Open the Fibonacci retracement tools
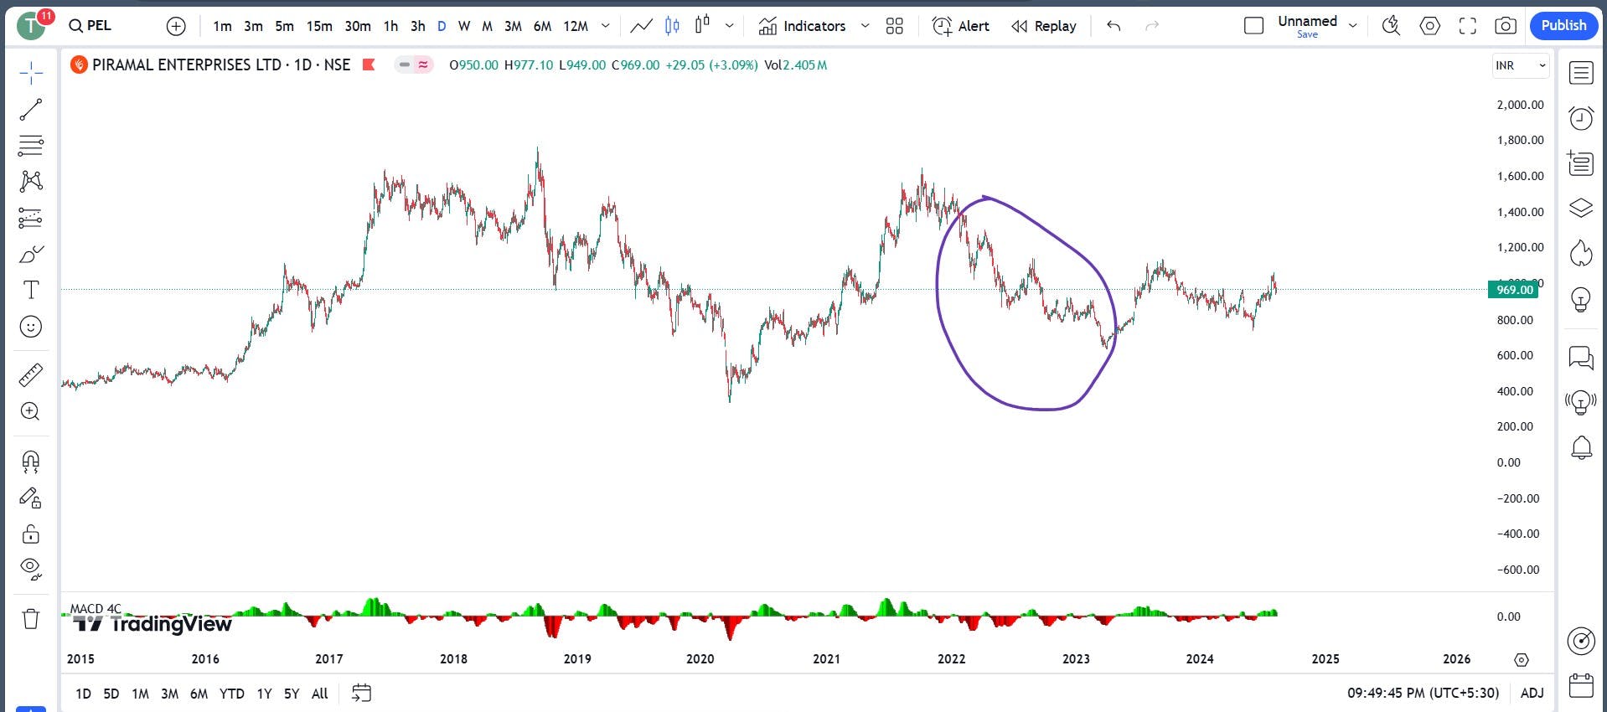Viewport: 1607px width, 712px height. coord(31,145)
